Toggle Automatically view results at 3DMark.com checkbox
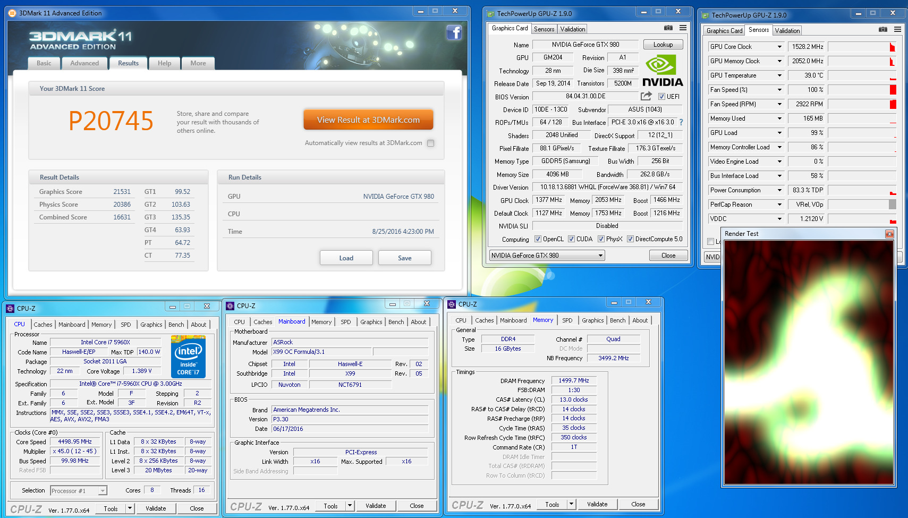The image size is (908, 518). (x=431, y=143)
